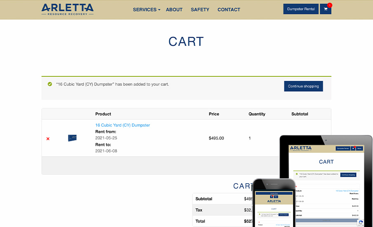Remove the dumpster using the red X
The width and height of the screenshot is (373, 227).
[x=48, y=139]
